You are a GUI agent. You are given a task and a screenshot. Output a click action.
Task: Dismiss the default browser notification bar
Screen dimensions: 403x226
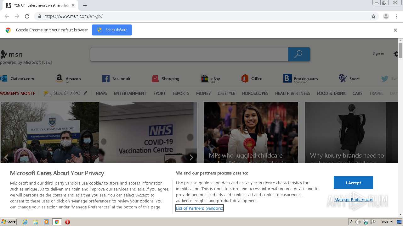pyautogui.click(x=395, y=30)
